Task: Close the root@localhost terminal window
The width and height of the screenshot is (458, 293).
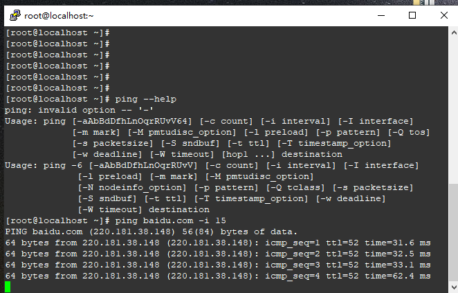Action: [444, 15]
